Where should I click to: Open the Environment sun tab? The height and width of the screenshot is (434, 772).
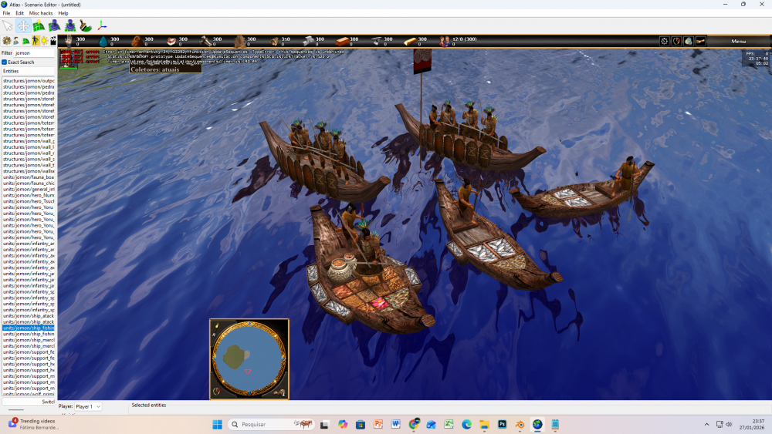click(44, 41)
